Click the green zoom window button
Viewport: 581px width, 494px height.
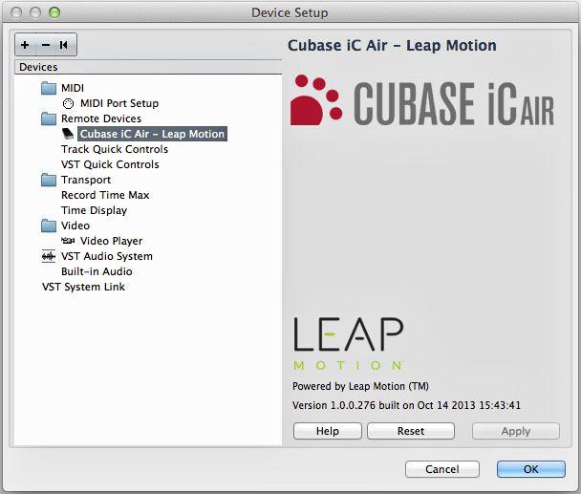coord(54,12)
